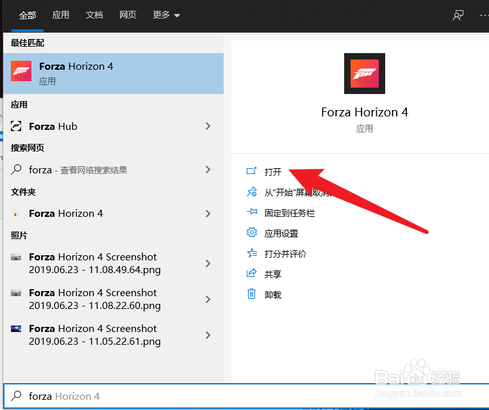This screenshot has width=489, height=410.
Task: Expand chevron for screenshot 11.05.22.61.png
Action: tap(208, 335)
